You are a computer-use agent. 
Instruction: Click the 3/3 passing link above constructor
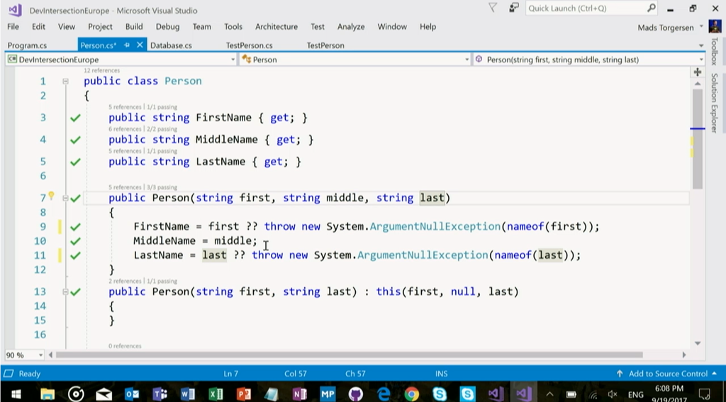click(x=162, y=187)
